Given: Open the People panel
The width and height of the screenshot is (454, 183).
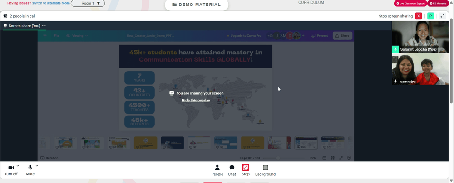Looking at the screenshot, I should pyautogui.click(x=217, y=170).
